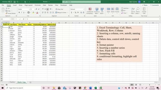The image size is (161, 90).
Task: Click the Format Cells button in New Group
Action: pos(144,11)
